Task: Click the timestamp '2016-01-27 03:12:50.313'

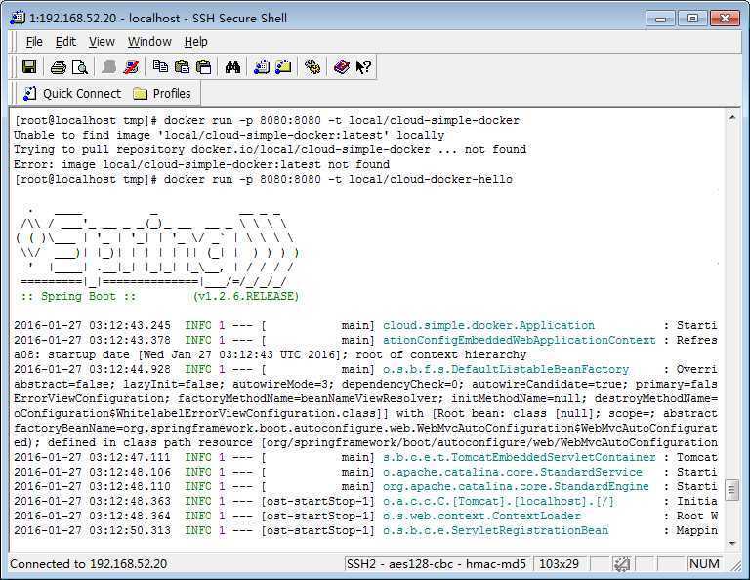Action: pos(93,531)
